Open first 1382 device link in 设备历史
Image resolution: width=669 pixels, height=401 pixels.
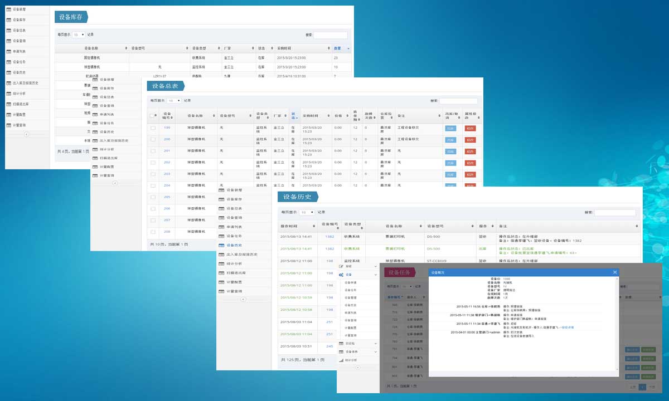(329, 237)
